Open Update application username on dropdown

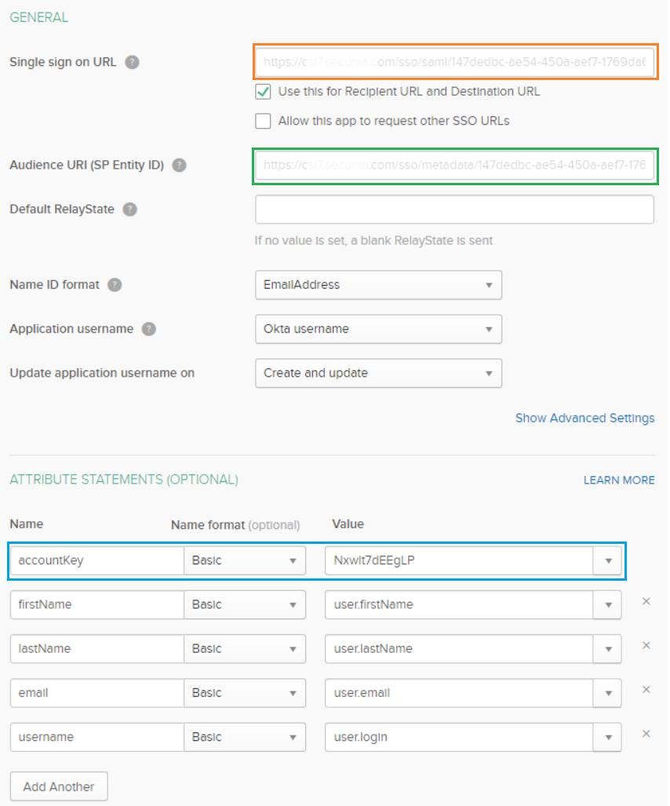tap(378, 373)
